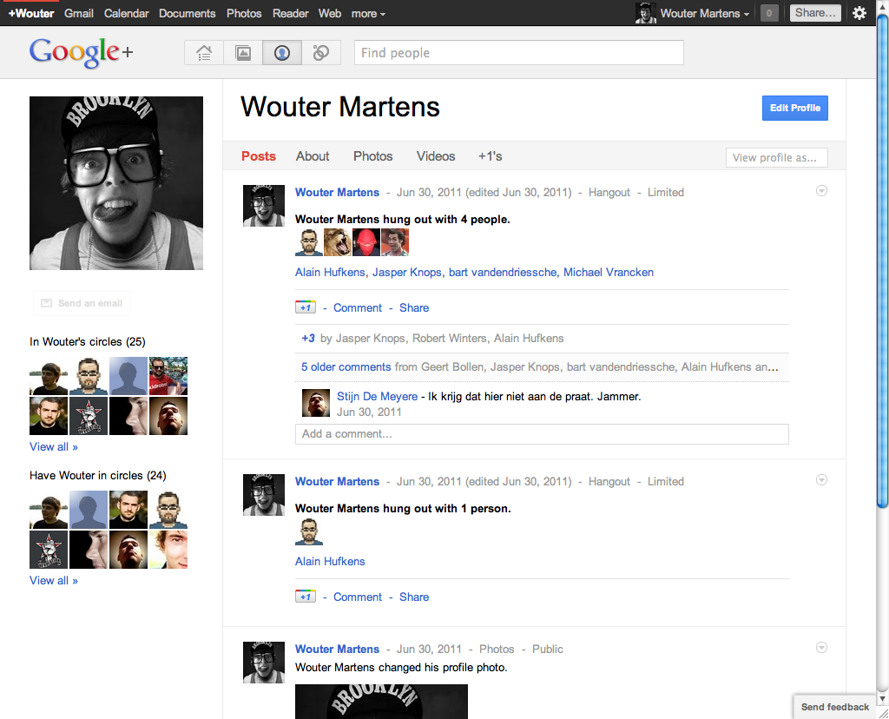Select the Posts tab
The image size is (889, 719).
pyautogui.click(x=259, y=156)
